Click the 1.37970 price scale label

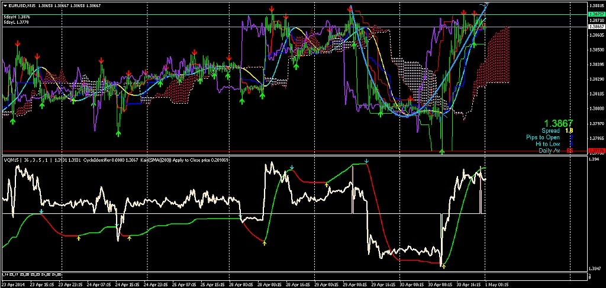tap(595, 123)
